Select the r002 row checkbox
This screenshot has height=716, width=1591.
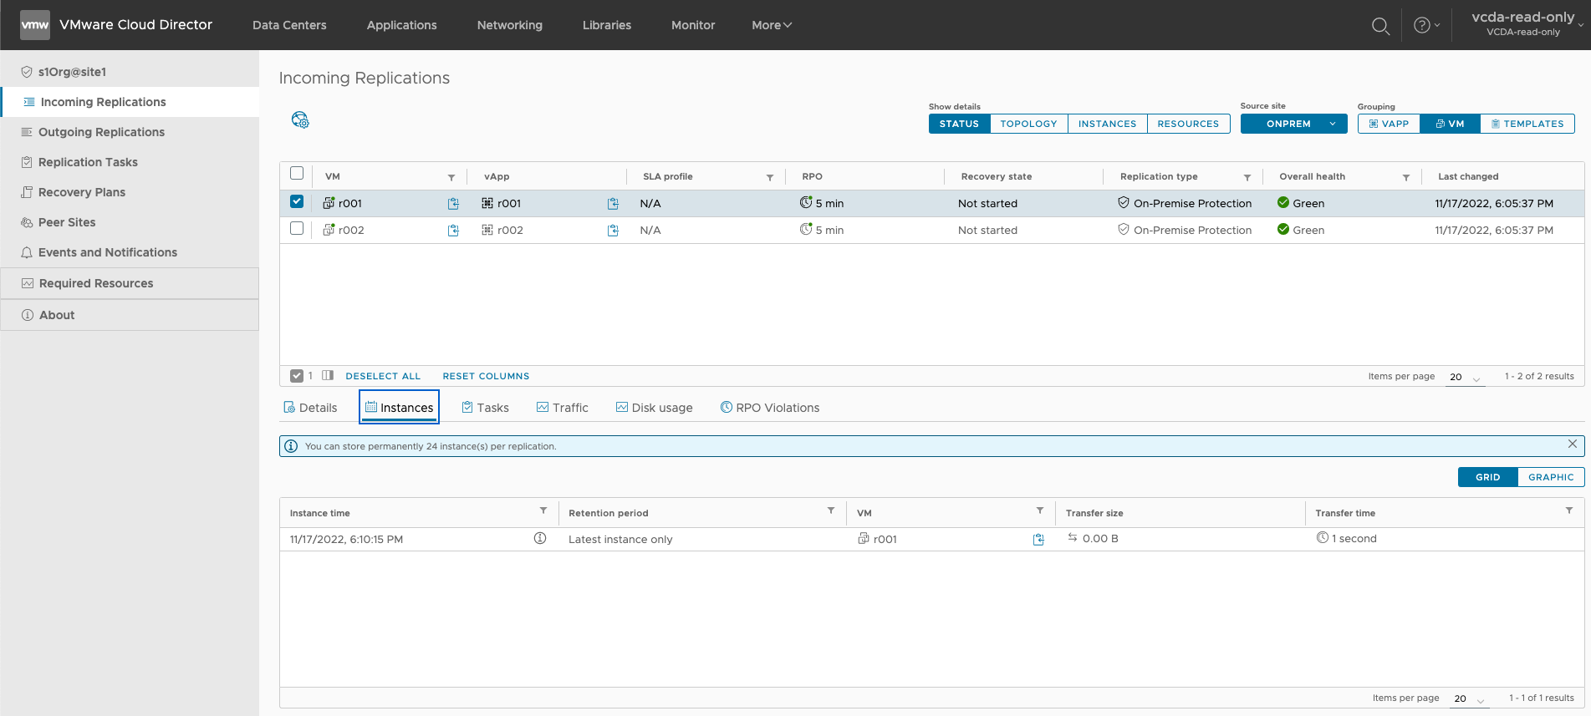point(297,228)
